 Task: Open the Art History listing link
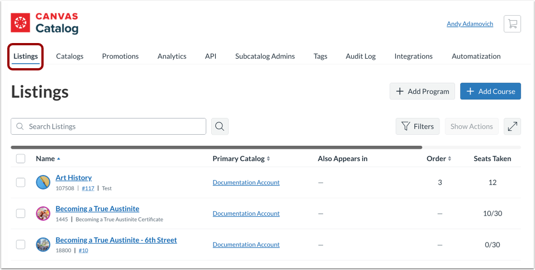click(x=74, y=178)
